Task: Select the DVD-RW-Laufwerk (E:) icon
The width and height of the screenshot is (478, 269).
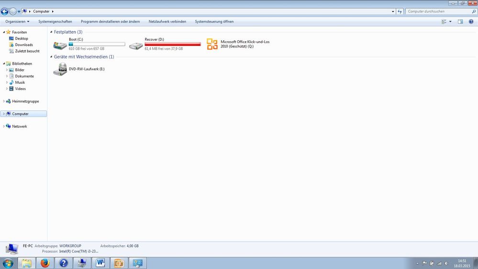Action: coord(60,69)
